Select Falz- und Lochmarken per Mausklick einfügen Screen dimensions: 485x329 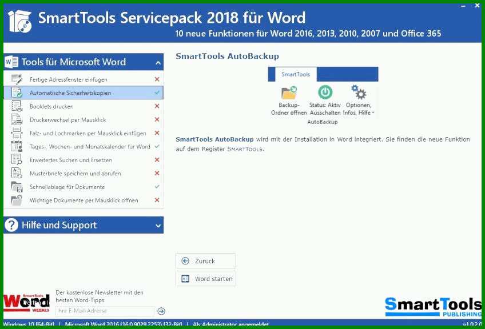tap(84, 133)
